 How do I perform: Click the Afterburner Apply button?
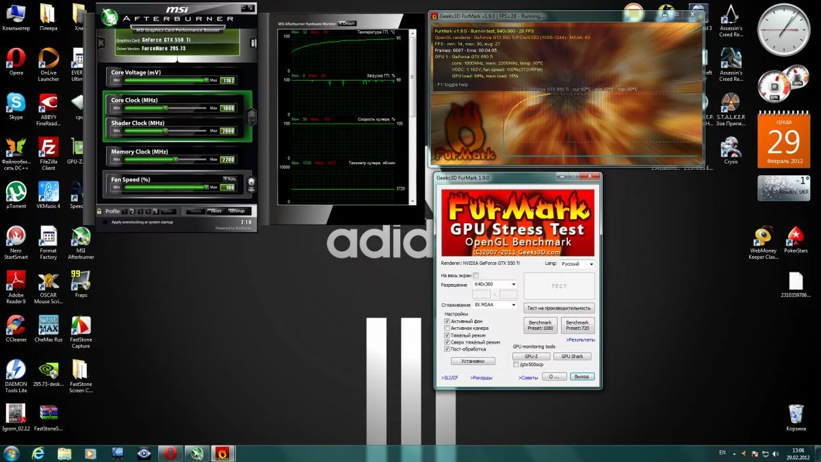click(x=196, y=211)
